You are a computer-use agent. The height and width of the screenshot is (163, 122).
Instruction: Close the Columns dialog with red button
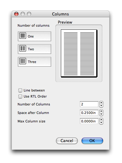(16, 14)
